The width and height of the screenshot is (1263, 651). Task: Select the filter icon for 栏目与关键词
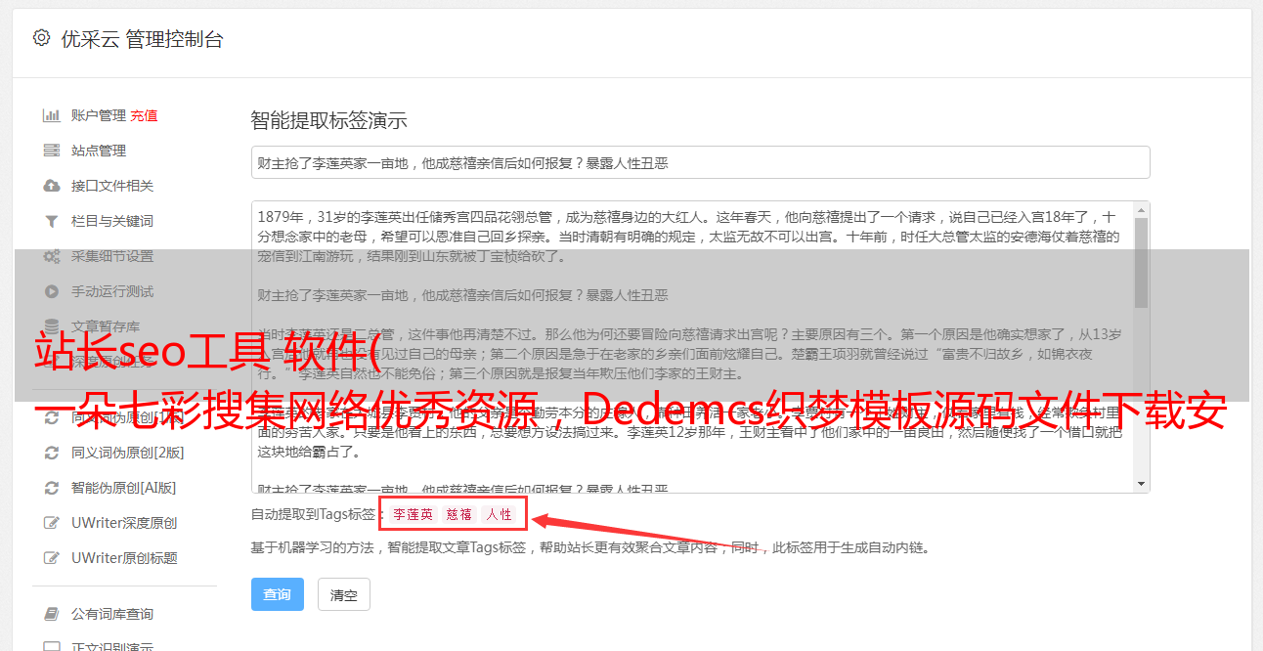click(x=52, y=221)
